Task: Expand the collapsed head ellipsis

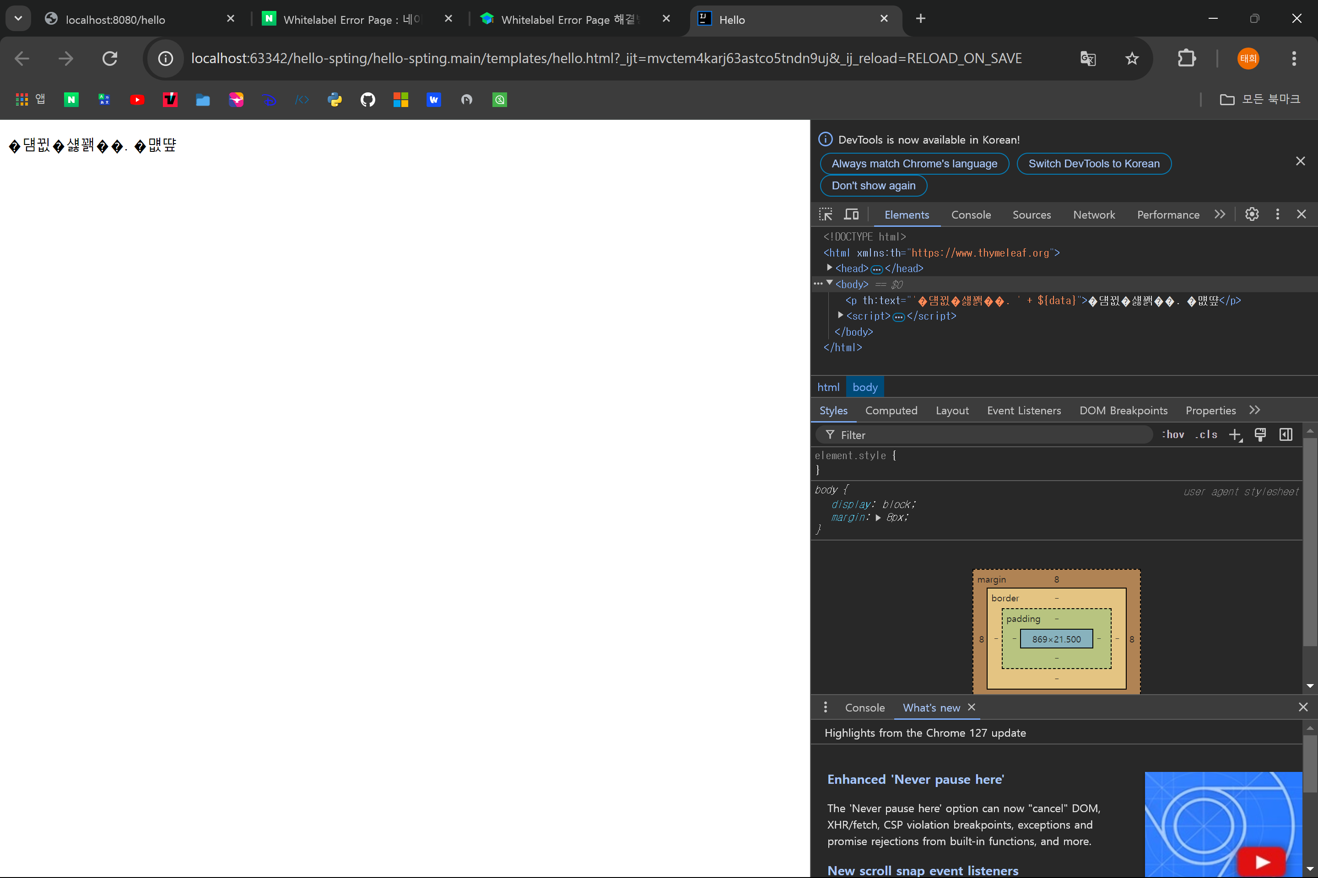Action: [876, 269]
